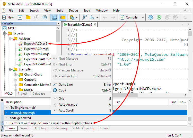Viewport: 193px width, 138px height.
Task: Collapse the Experts folder
Action: [5, 33]
